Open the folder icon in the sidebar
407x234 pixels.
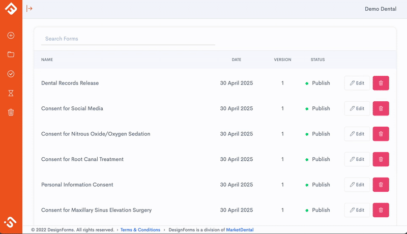(x=11, y=54)
